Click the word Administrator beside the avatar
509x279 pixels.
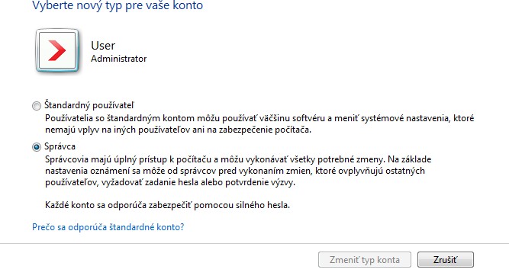pos(119,59)
